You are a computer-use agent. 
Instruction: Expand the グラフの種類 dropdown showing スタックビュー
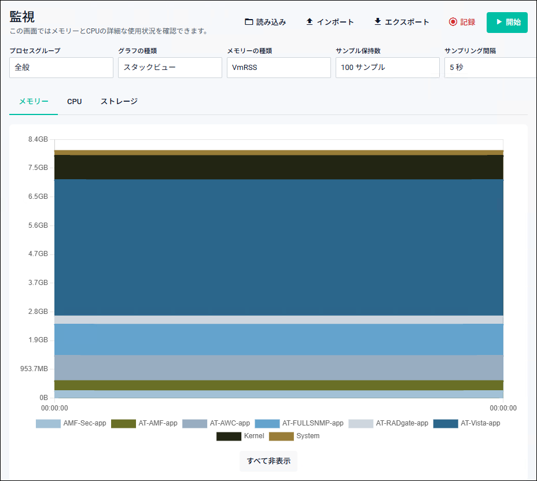(170, 68)
